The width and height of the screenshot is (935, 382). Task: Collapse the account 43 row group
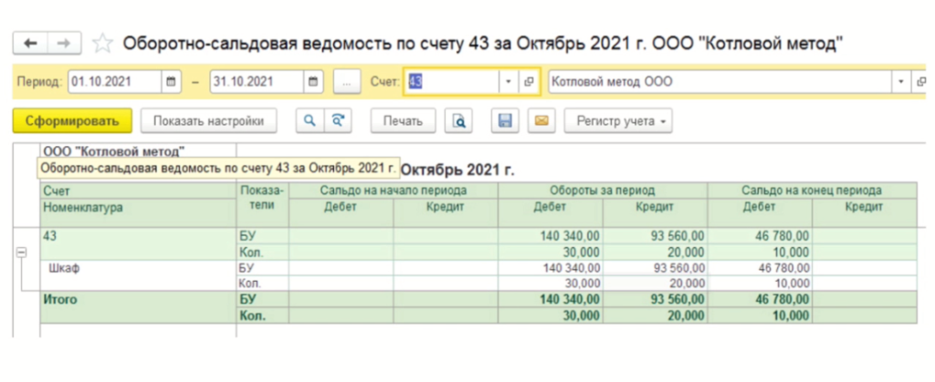click(22, 253)
